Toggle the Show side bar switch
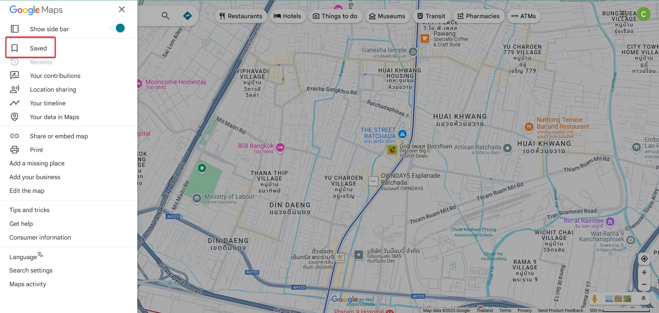 click(x=117, y=28)
